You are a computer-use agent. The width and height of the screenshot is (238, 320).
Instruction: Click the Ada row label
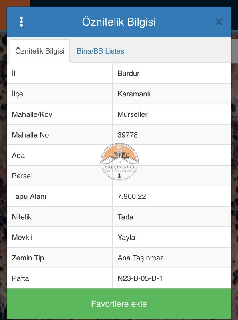(18, 156)
